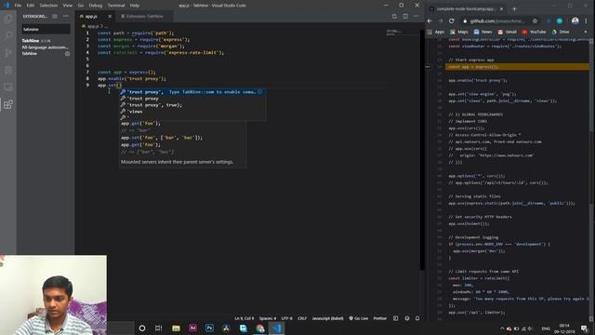Close the app.js editor tab
The width and height of the screenshot is (595, 335).
(x=110, y=17)
